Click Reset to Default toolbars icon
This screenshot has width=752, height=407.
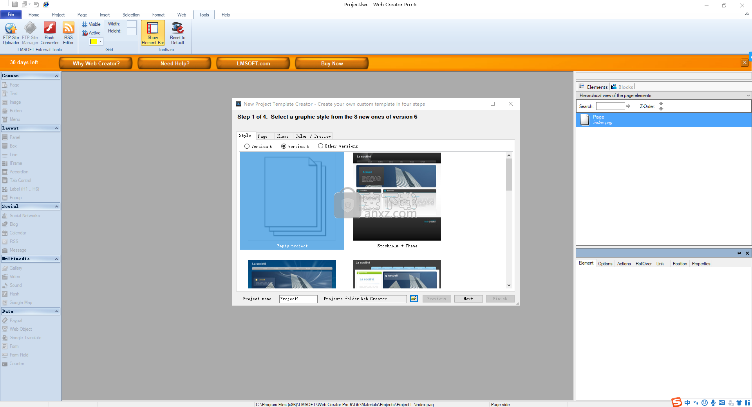click(x=177, y=34)
